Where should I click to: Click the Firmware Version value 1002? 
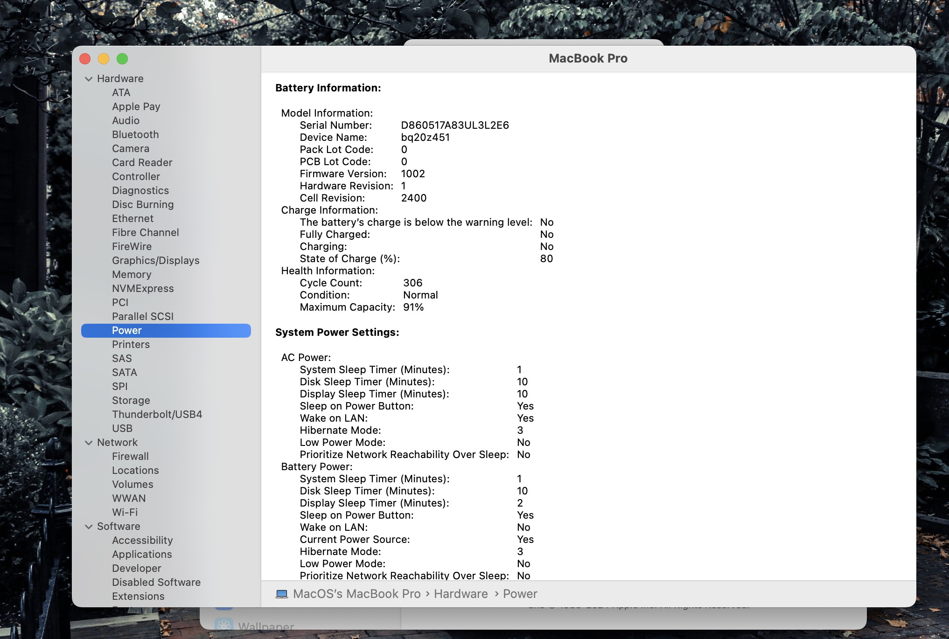tap(413, 174)
